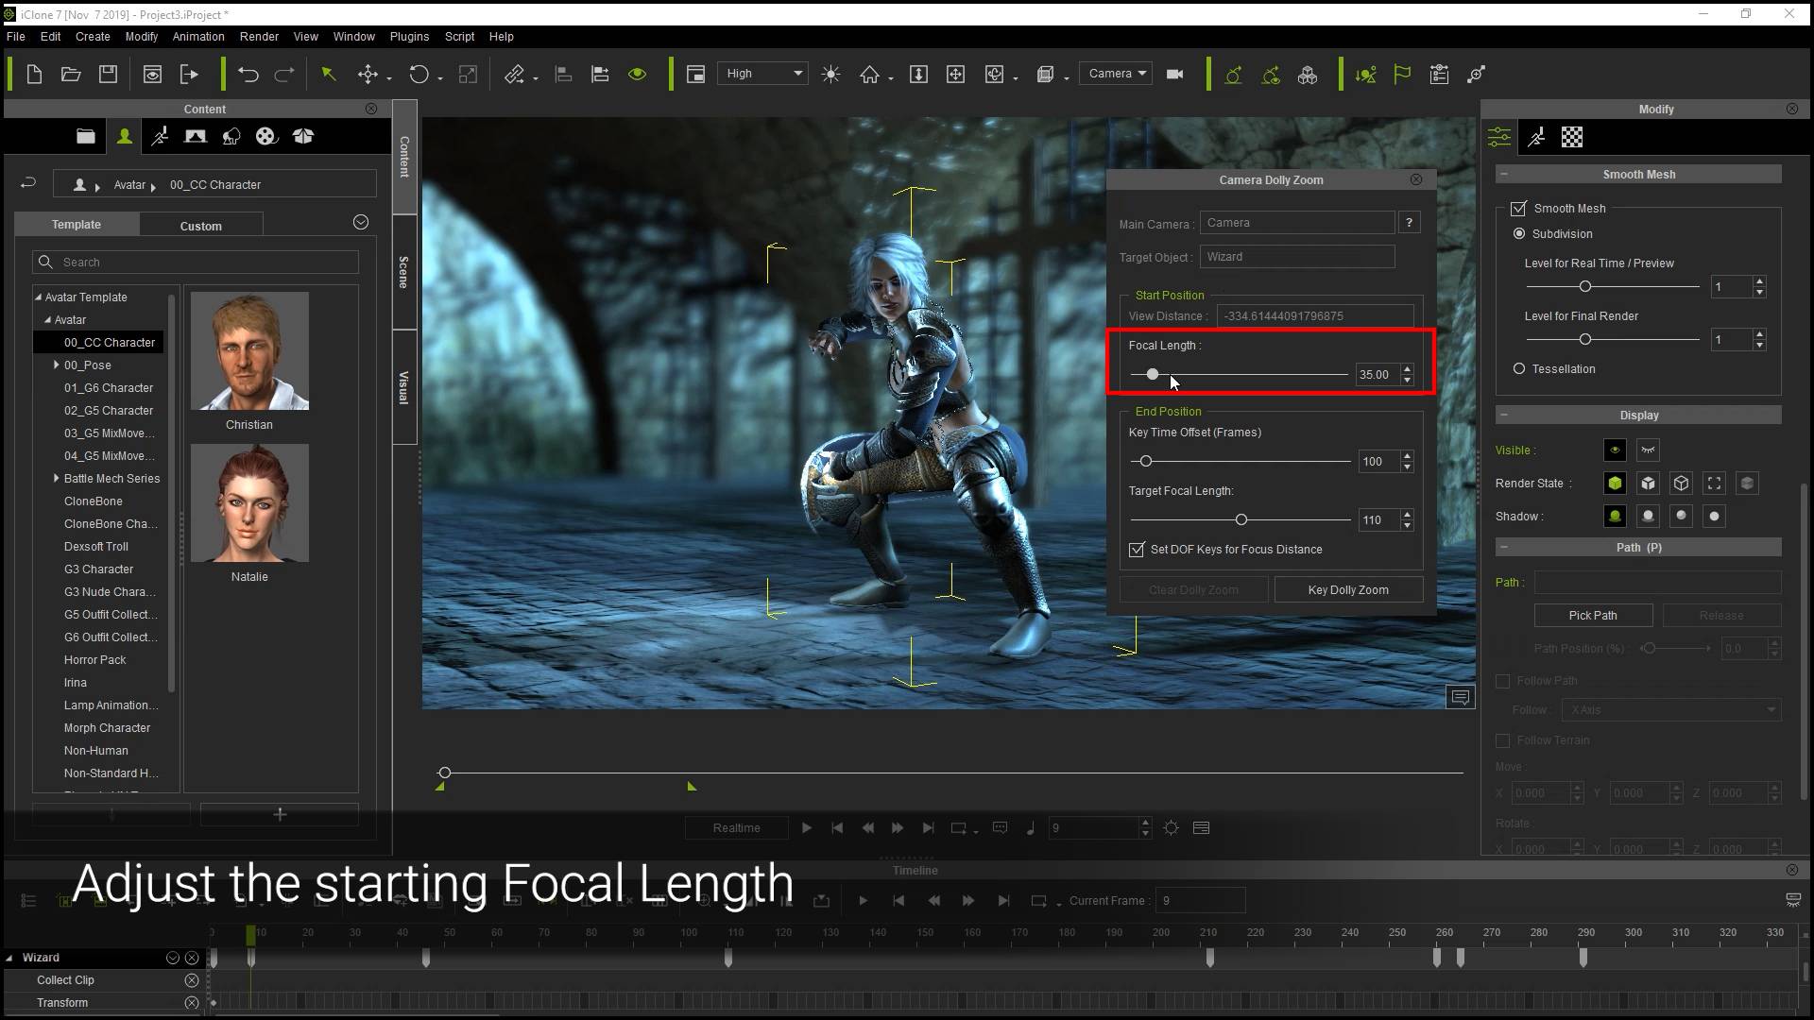This screenshot has width=1814, height=1020.
Task: Open the Camera selection dropdown
Action: point(1117,74)
